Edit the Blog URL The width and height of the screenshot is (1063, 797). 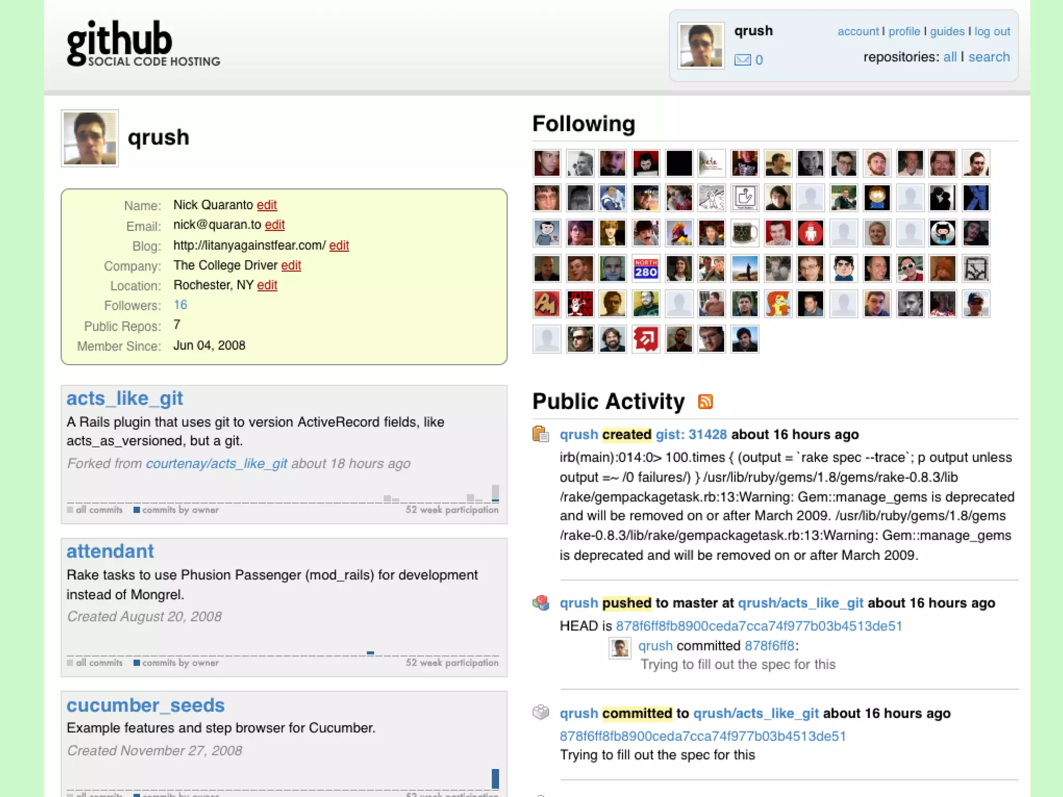(339, 245)
